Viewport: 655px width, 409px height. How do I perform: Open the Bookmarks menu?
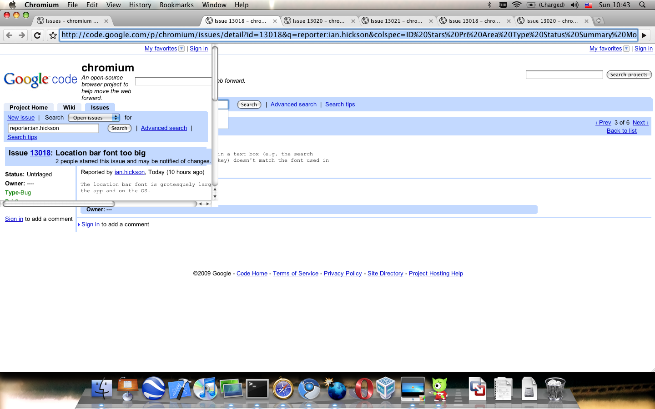tap(176, 5)
